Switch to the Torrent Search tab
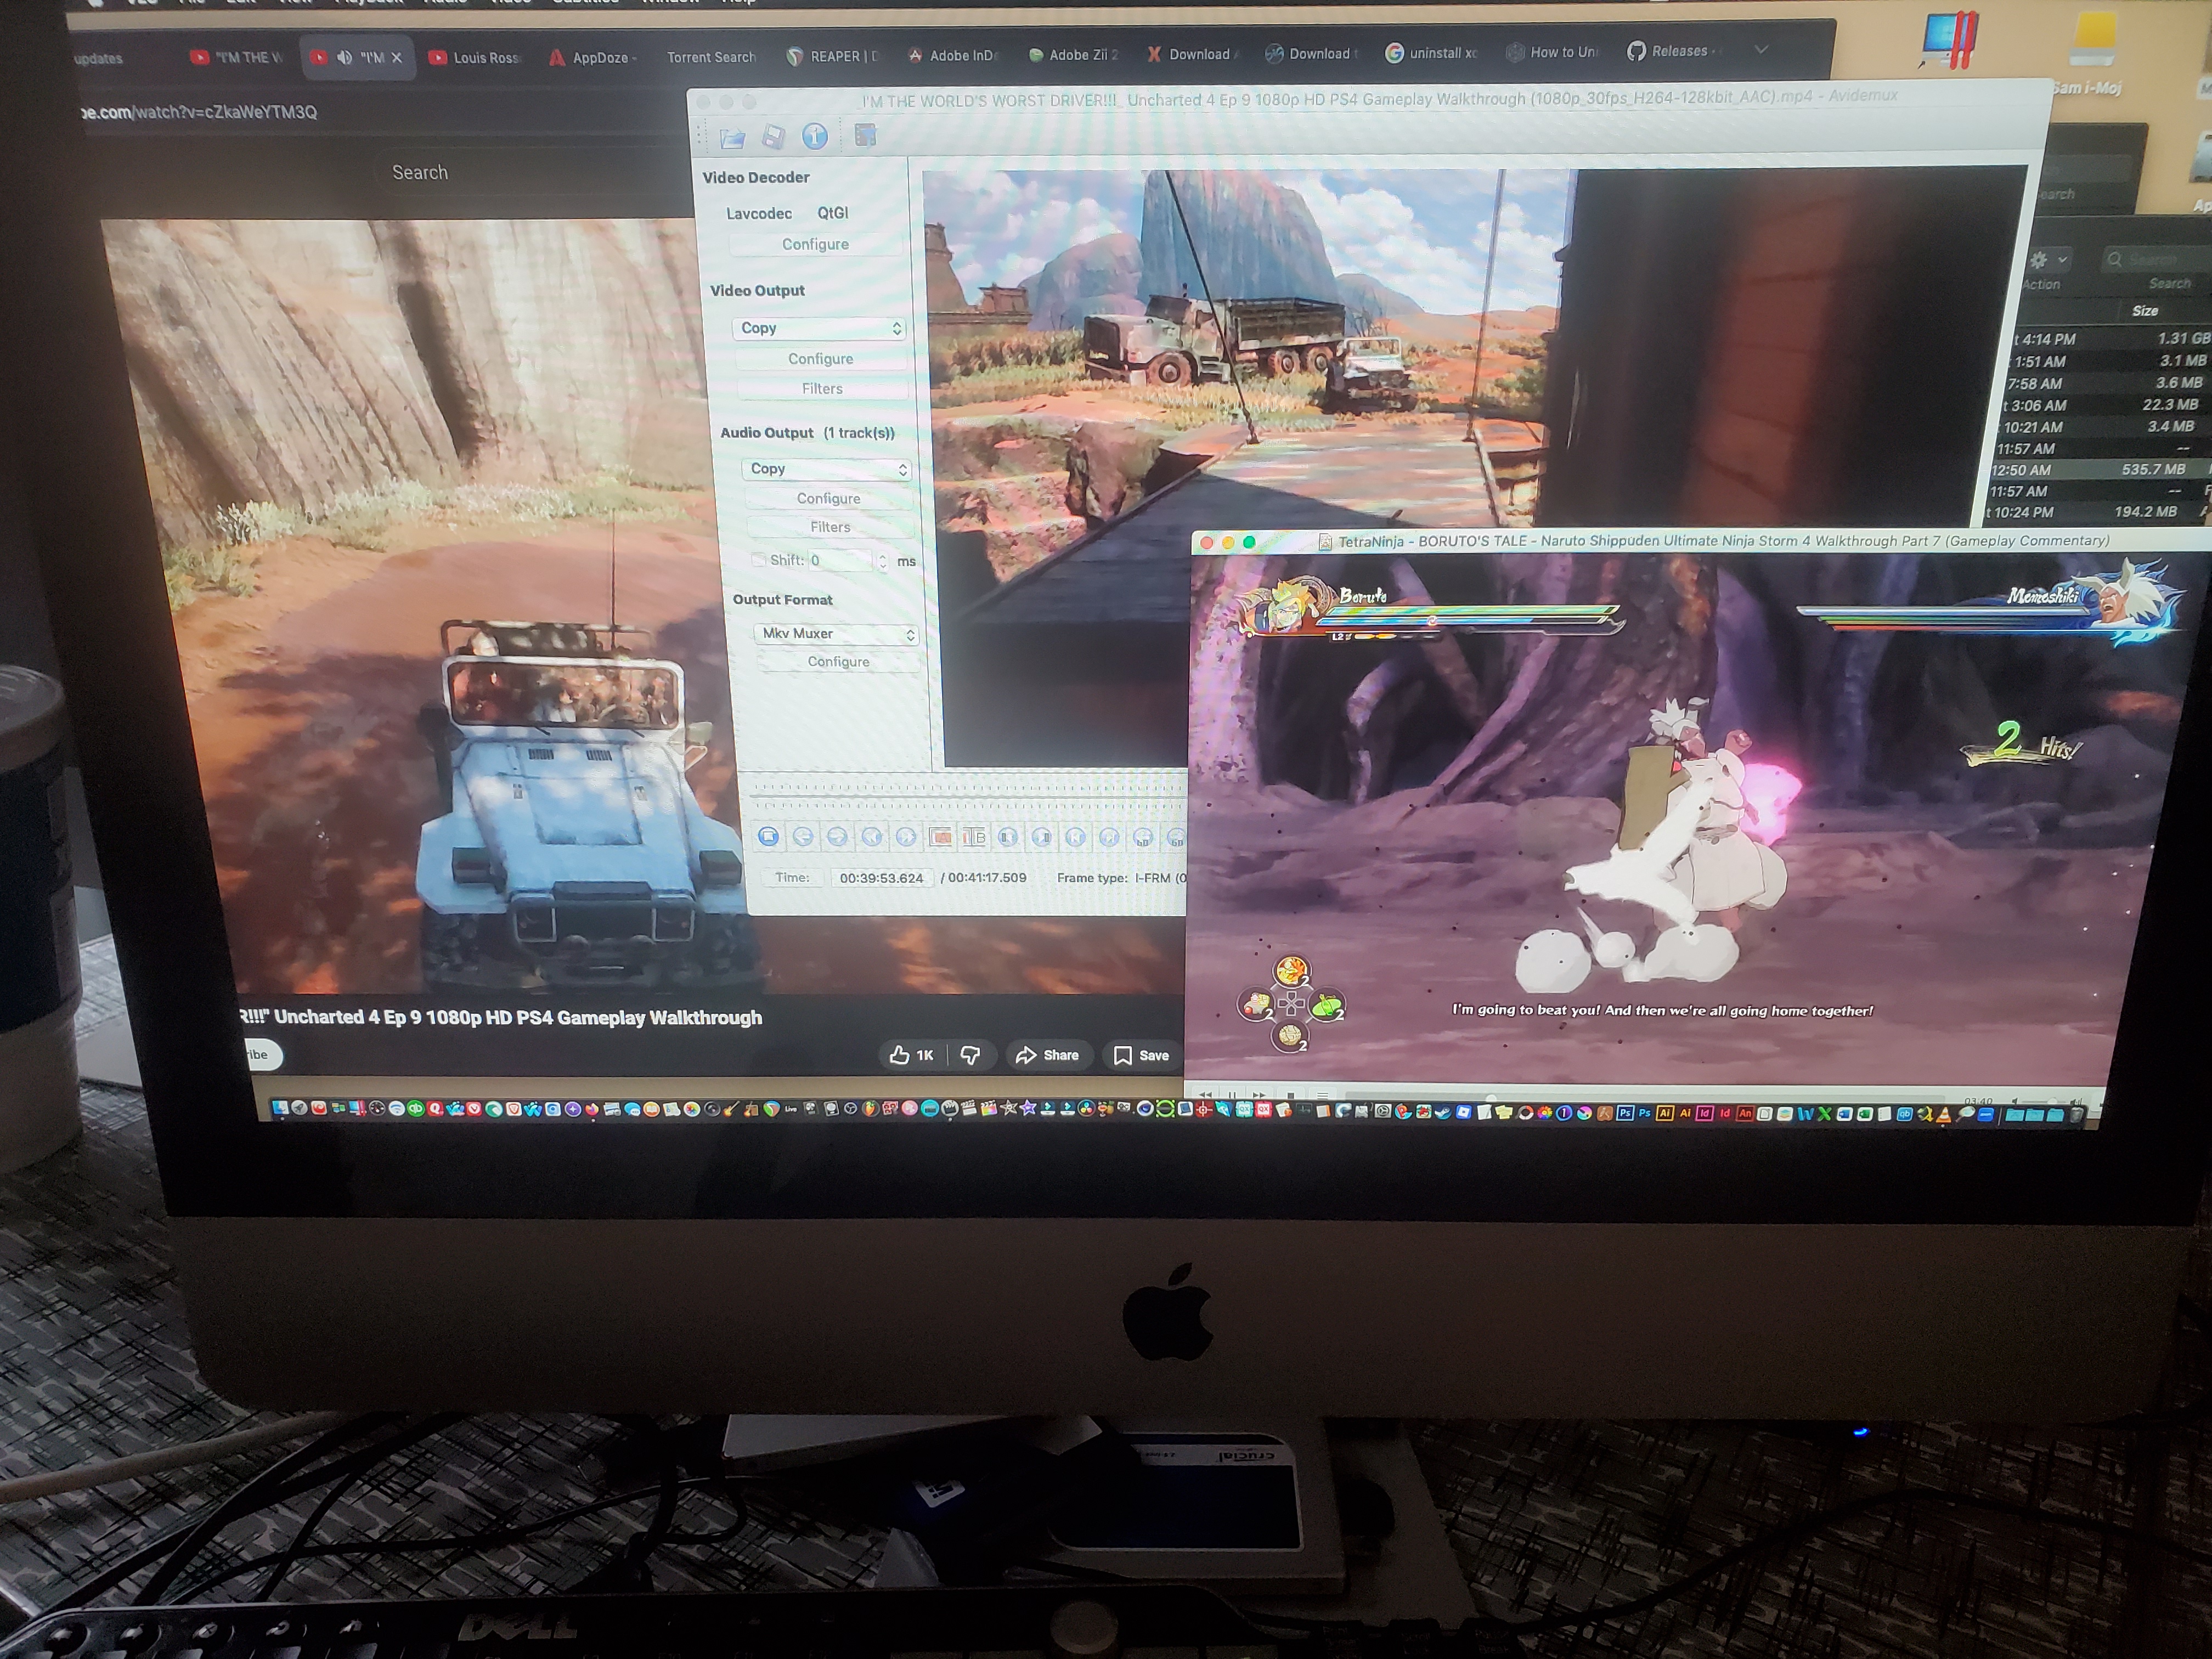 pyautogui.click(x=711, y=57)
